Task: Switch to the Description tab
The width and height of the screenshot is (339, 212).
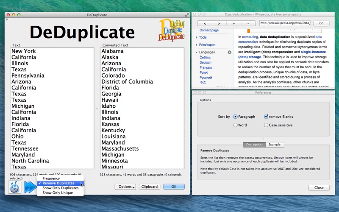Action: (254, 145)
